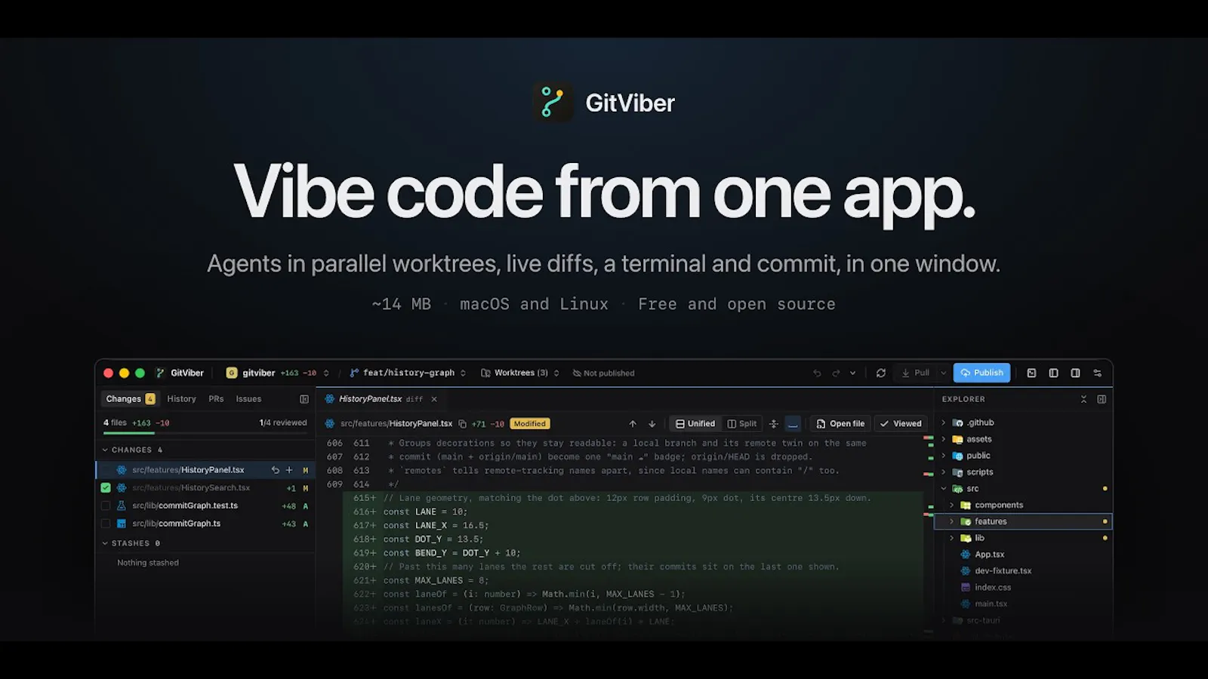Stage HistoryPanel.tsx with the plus icon
Image resolution: width=1208 pixels, height=679 pixels.
pyautogui.click(x=289, y=470)
